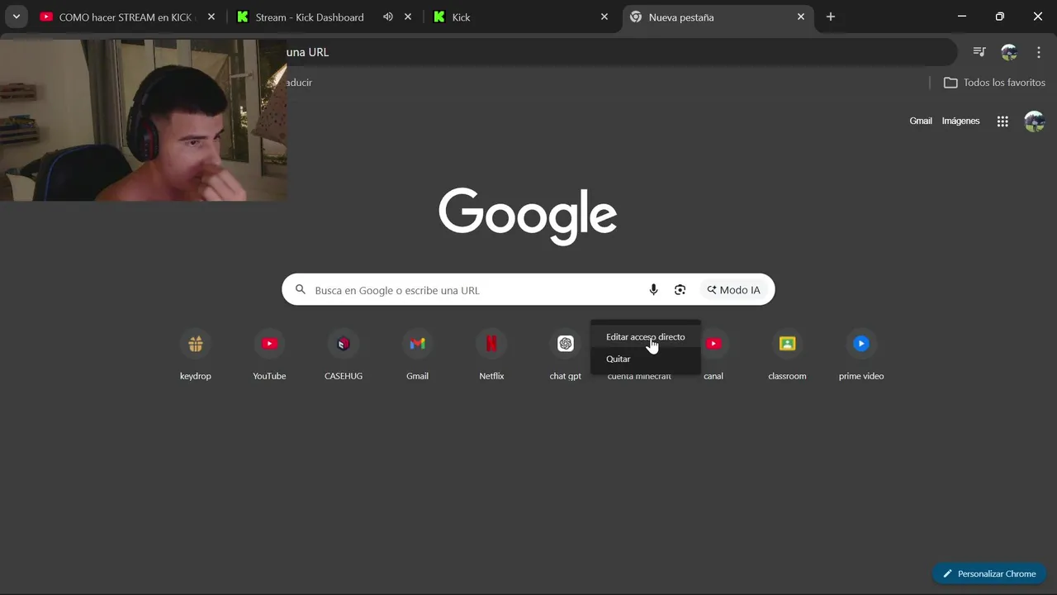Open the Gmail link at top right
The width and height of the screenshot is (1057, 595).
(921, 121)
